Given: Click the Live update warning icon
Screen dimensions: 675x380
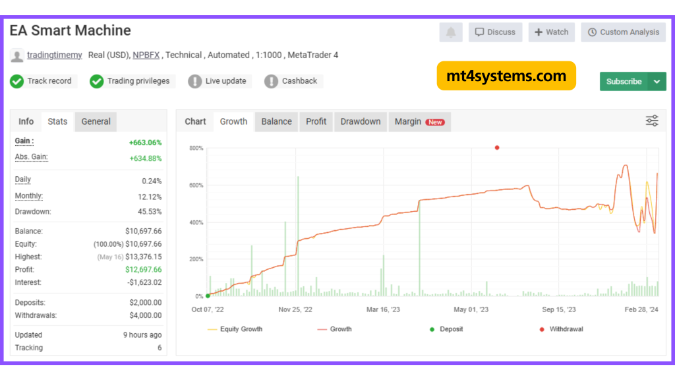Looking at the screenshot, I should (194, 81).
